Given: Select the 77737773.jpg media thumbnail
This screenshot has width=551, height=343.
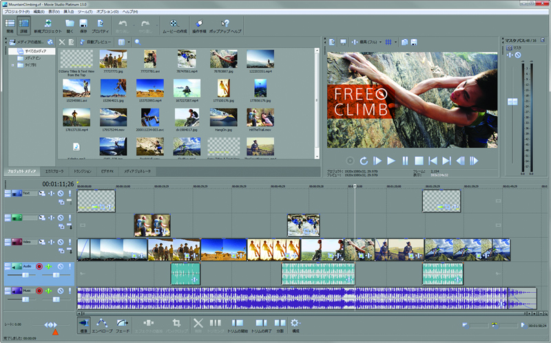Looking at the screenshot, I should tap(113, 59).
